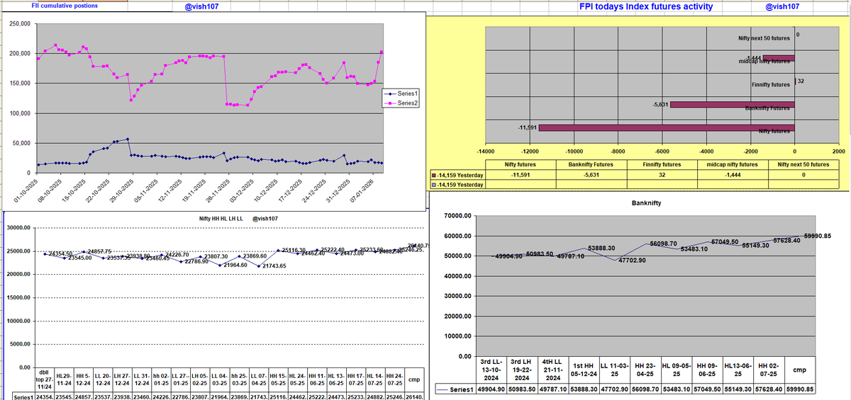Select the Finnifty futures data label 32
The width and height of the screenshot is (851, 400).
[x=801, y=81]
